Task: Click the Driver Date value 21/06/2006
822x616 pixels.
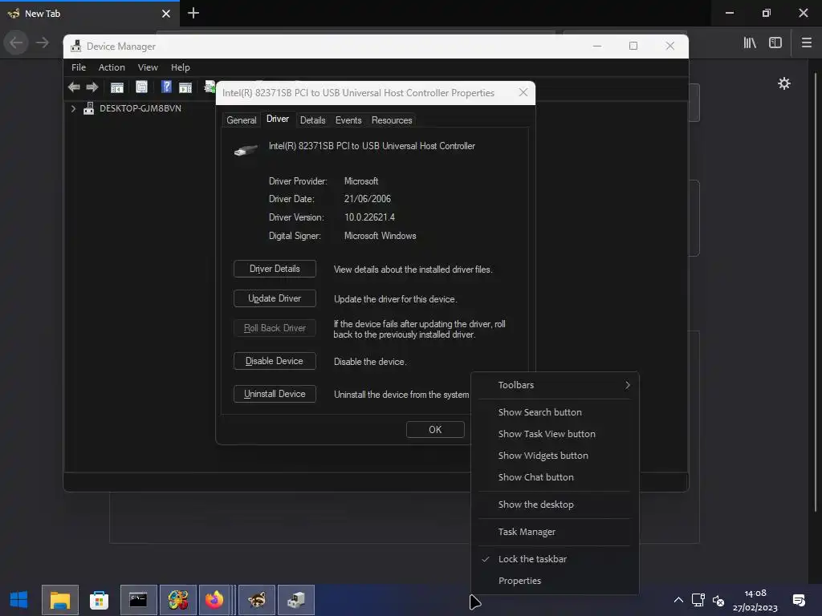Action: [x=368, y=199]
